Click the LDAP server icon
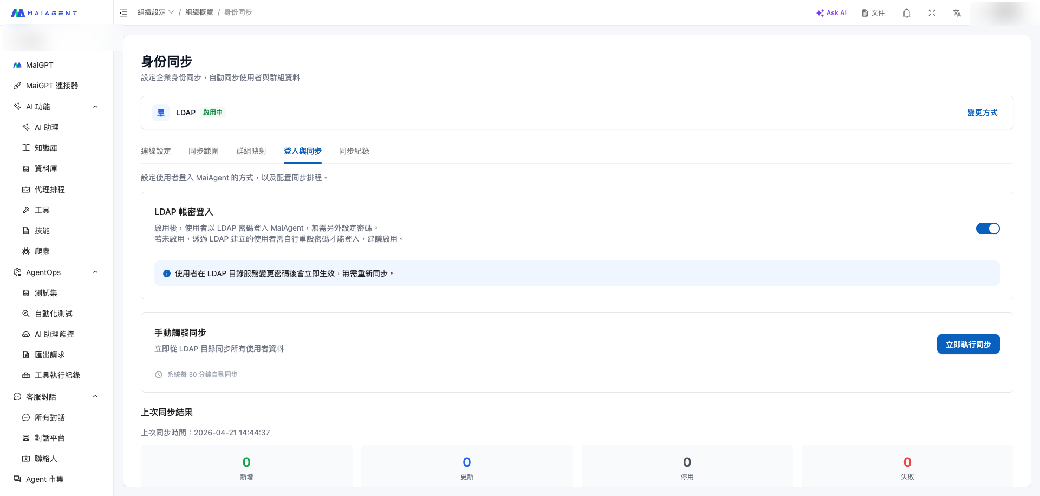 click(x=161, y=113)
